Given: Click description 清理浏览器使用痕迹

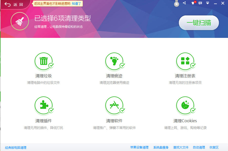Looking at the screenshot, I should tap(114, 83).
